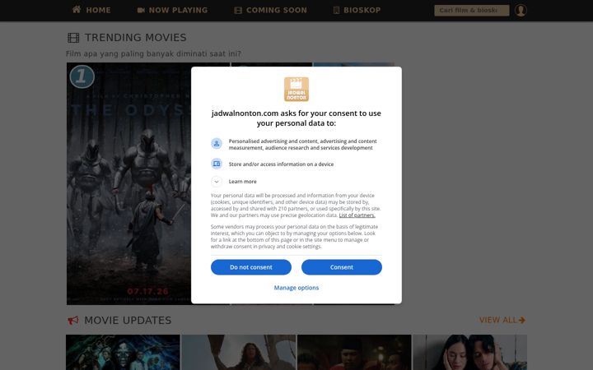The height and width of the screenshot is (370, 593).
Task: Click the camera icon beside Now Playing
Action: point(141,10)
